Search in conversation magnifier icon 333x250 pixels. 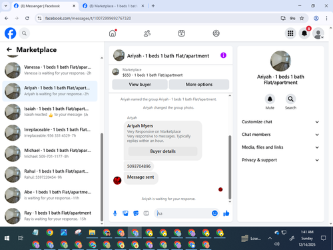pos(290,99)
